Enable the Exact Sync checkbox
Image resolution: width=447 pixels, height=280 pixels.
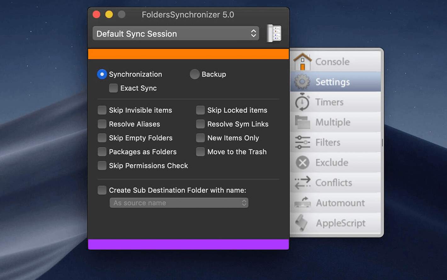[x=113, y=88]
